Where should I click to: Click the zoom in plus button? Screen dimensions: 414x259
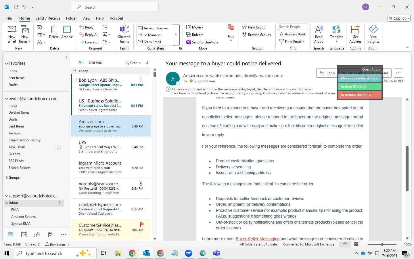click(x=399, y=244)
